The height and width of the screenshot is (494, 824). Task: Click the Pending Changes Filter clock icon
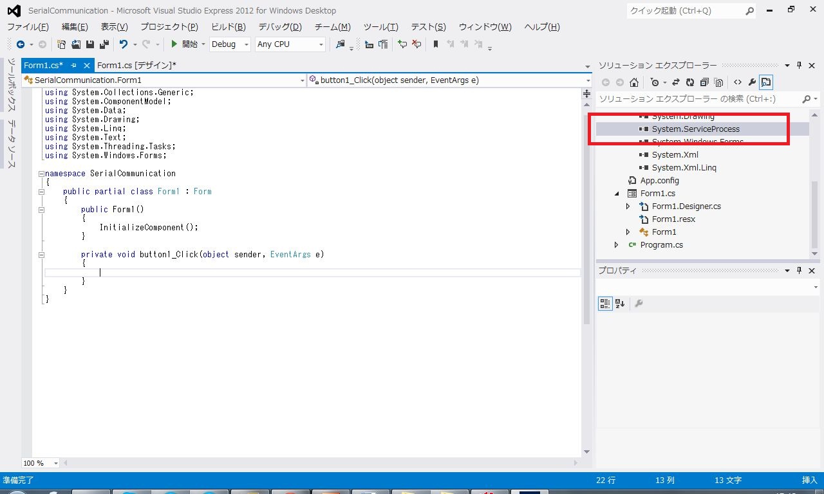(655, 82)
